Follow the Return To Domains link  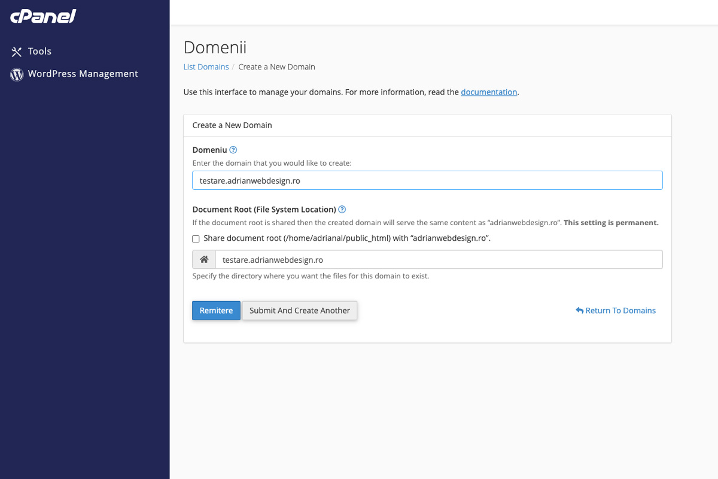click(620, 310)
